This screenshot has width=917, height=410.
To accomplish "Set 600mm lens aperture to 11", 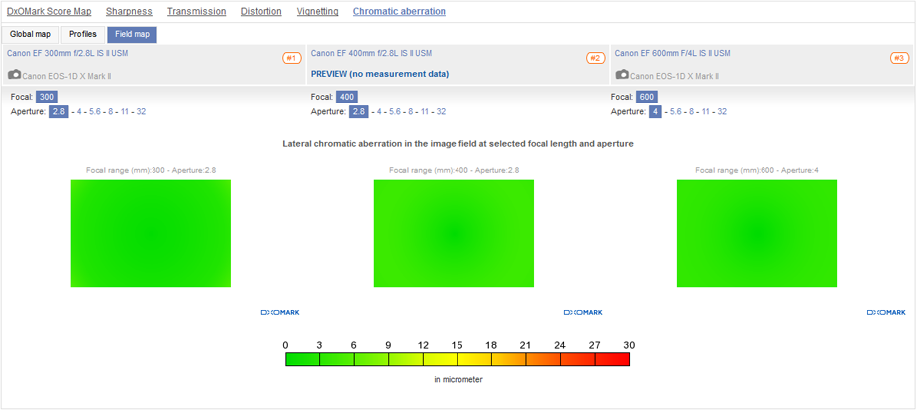I will [x=706, y=112].
